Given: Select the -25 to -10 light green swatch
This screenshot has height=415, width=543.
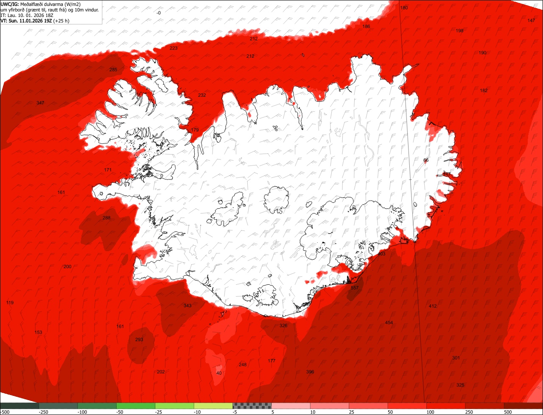Looking at the screenshot, I should pos(174,406).
